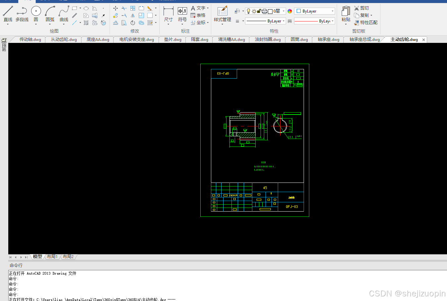This screenshot has height=301, width=447.
Task: Open the side panel pin at left edge
Action: coord(4,40)
